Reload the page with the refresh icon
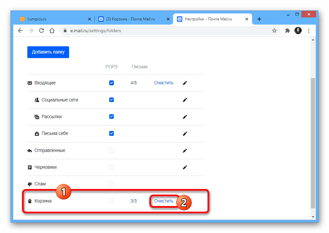 point(41,31)
